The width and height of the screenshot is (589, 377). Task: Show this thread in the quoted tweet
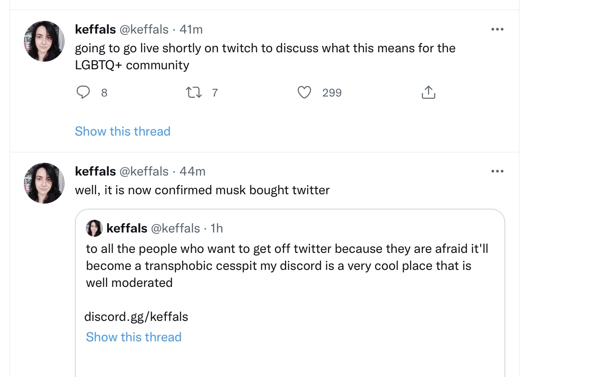pos(134,337)
